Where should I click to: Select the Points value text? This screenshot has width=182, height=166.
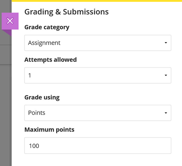pos(37,113)
